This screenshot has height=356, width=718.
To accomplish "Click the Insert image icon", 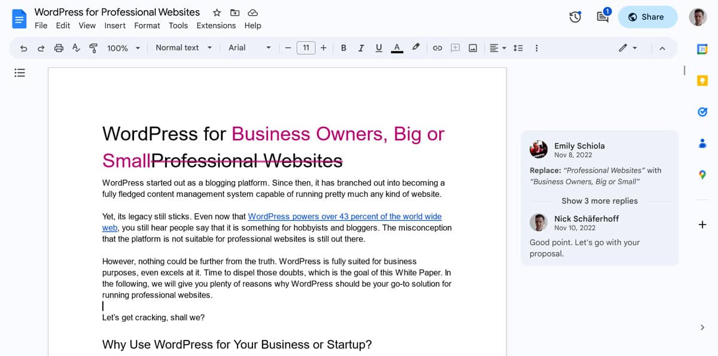I will tap(473, 48).
